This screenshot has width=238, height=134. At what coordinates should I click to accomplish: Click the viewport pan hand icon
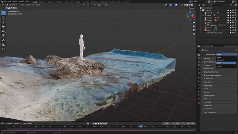click(x=194, y=26)
